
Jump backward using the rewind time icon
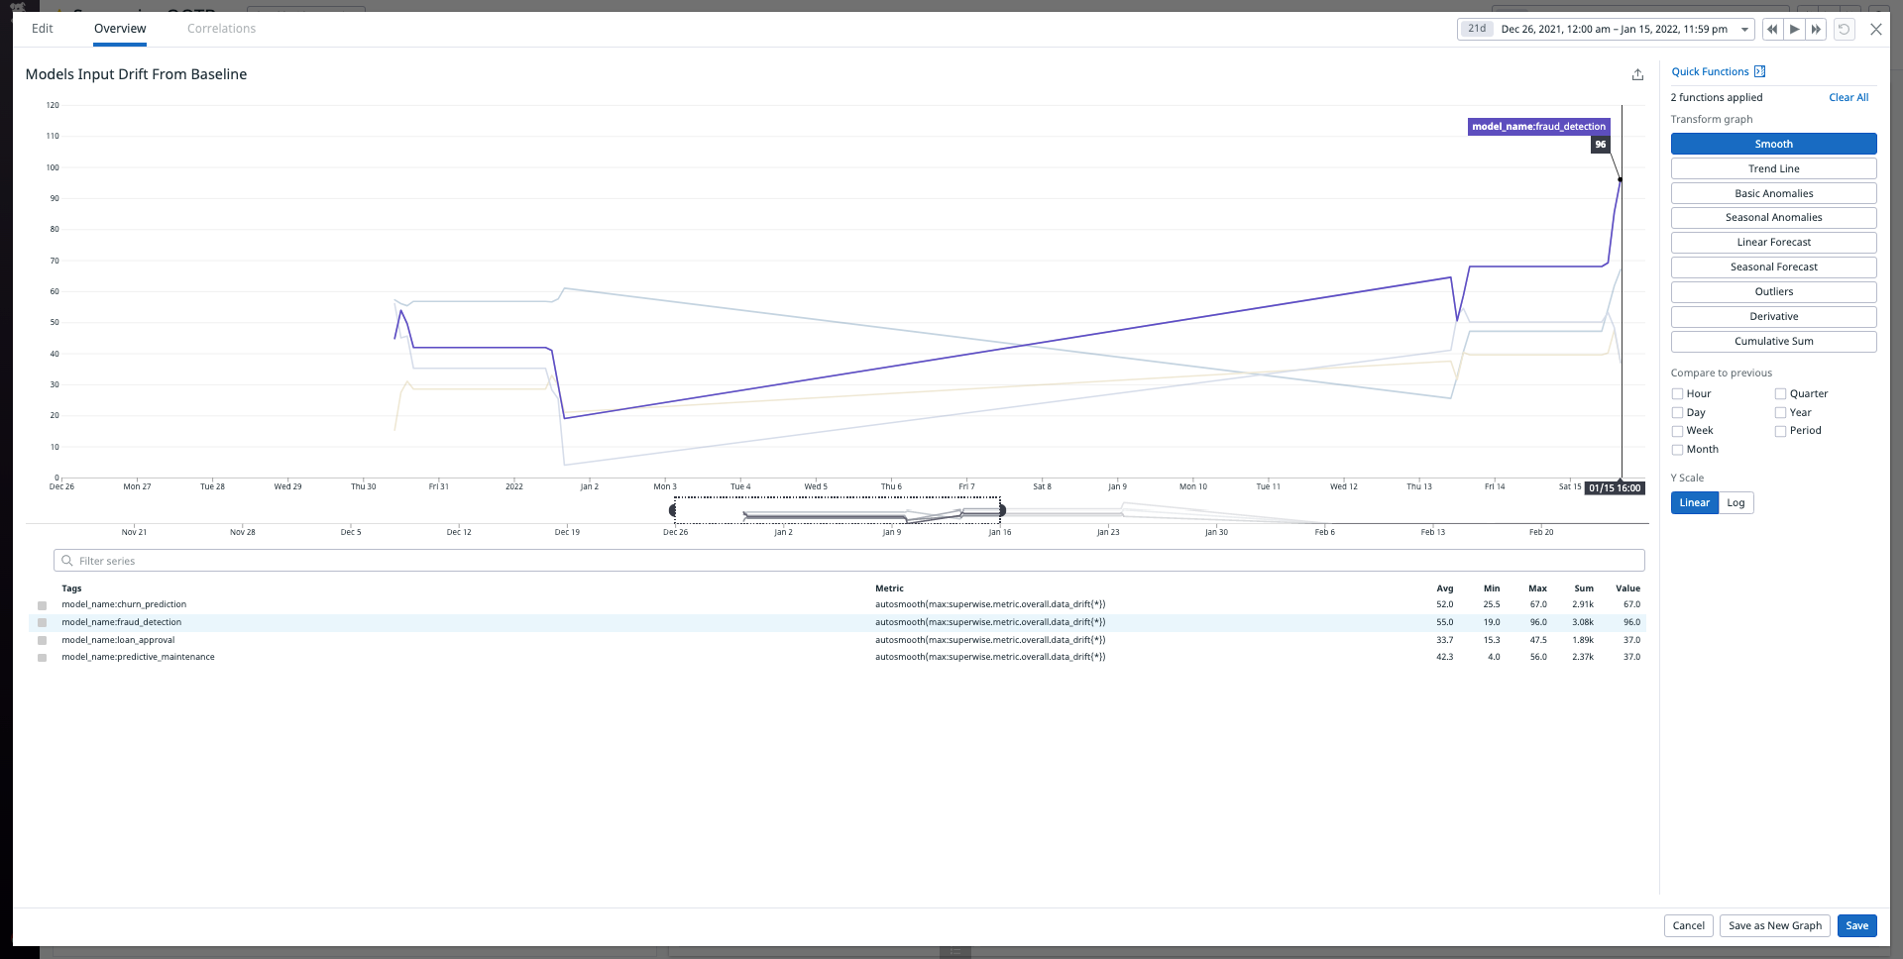(1772, 29)
